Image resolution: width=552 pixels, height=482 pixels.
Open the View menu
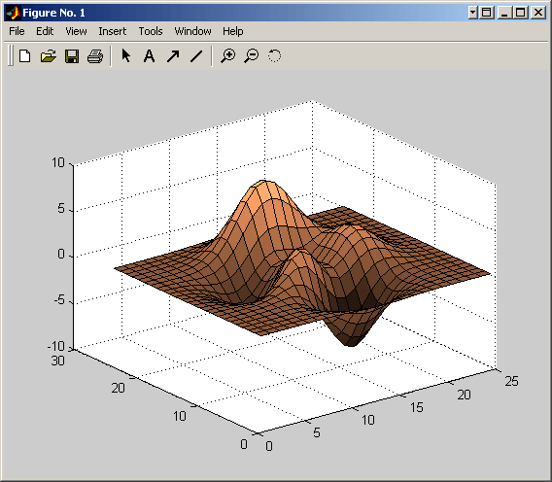click(76, 31)
